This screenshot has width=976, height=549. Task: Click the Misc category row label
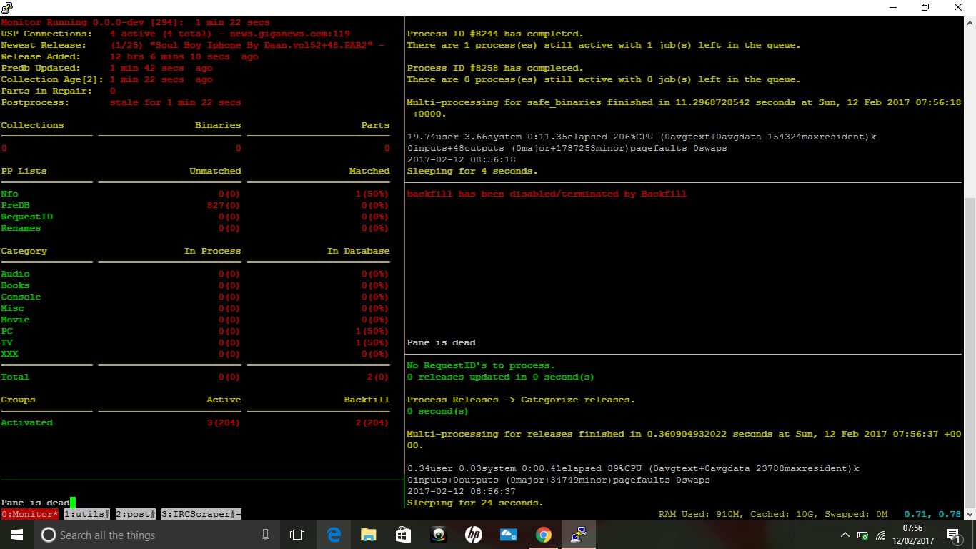(12, 308)
